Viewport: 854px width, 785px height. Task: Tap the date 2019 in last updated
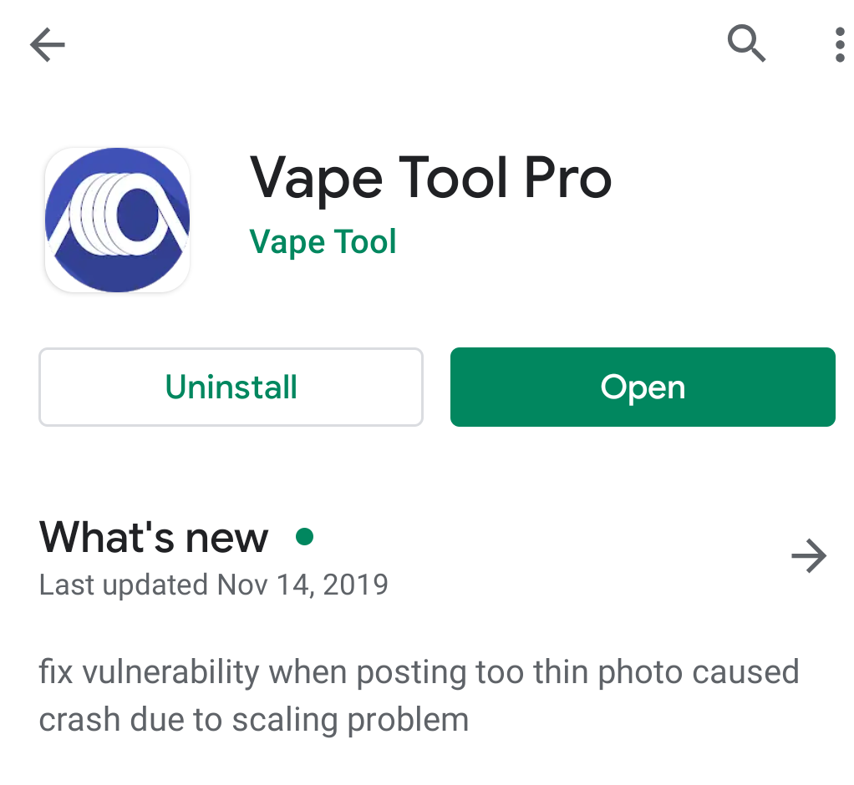click(x=355, y=585)
